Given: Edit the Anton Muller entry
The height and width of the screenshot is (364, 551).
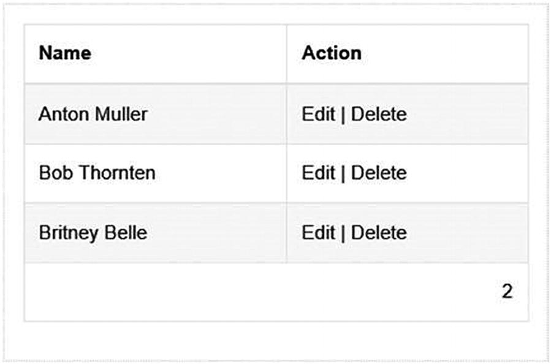Looking at the screenshot, I should [x=318, y=114].
